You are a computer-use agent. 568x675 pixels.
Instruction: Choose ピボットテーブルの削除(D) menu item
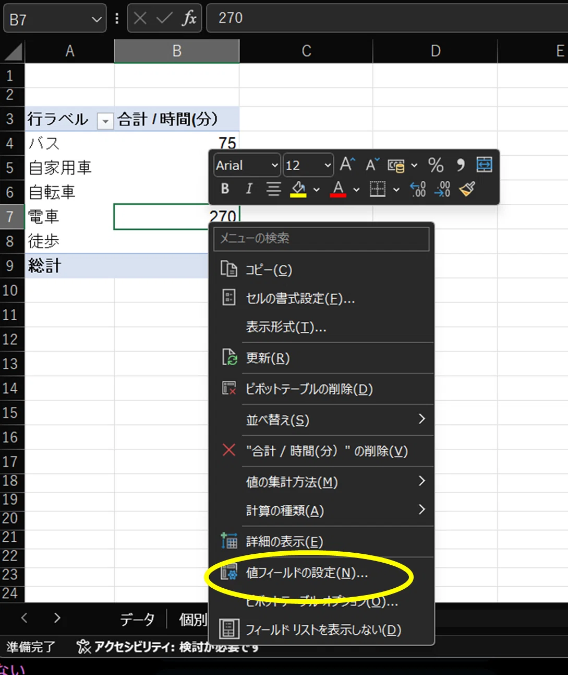click(321, 389)
